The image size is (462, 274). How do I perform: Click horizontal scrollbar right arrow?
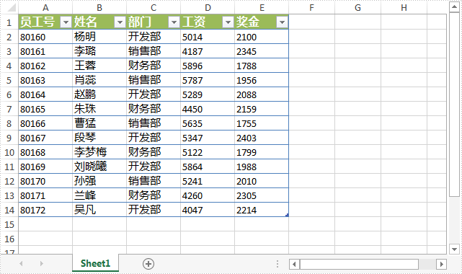441,264
